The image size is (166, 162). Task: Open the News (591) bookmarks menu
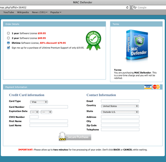tap(40, 12)
